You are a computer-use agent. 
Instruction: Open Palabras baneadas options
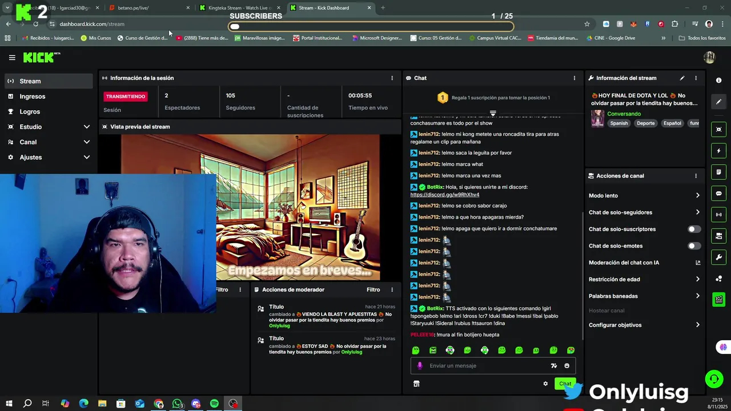tap(644, 296)
